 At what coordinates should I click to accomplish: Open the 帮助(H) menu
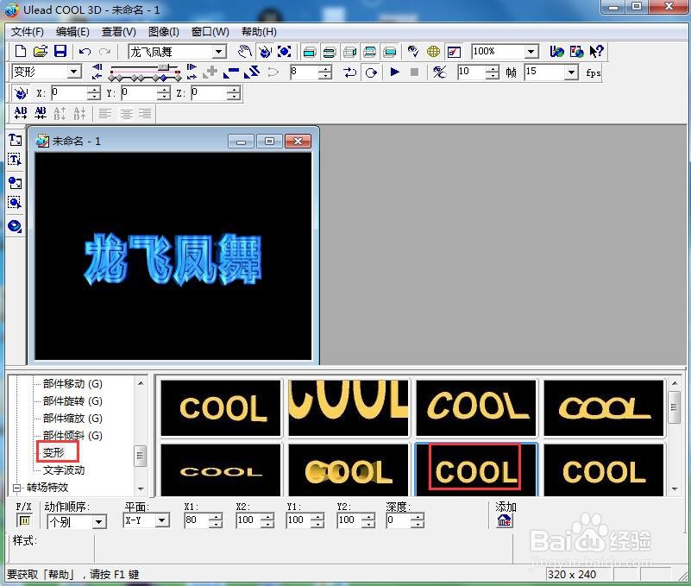tap(259, 32)
